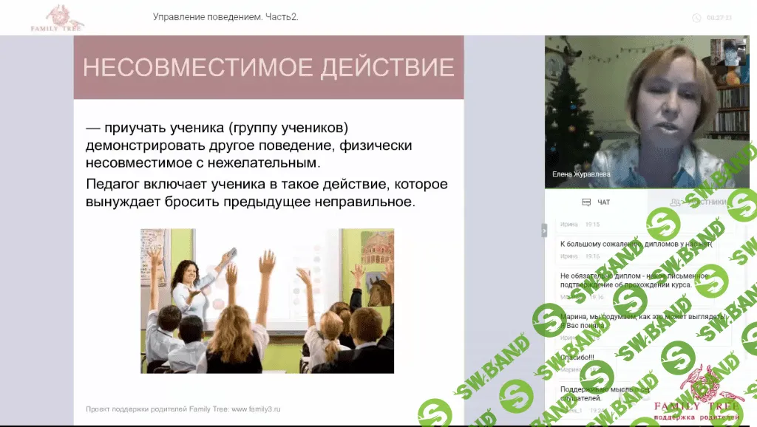Screen dimensions: 757x427
Task: Click the Елена Журавлева name label
Action: (x=583, y=175)
